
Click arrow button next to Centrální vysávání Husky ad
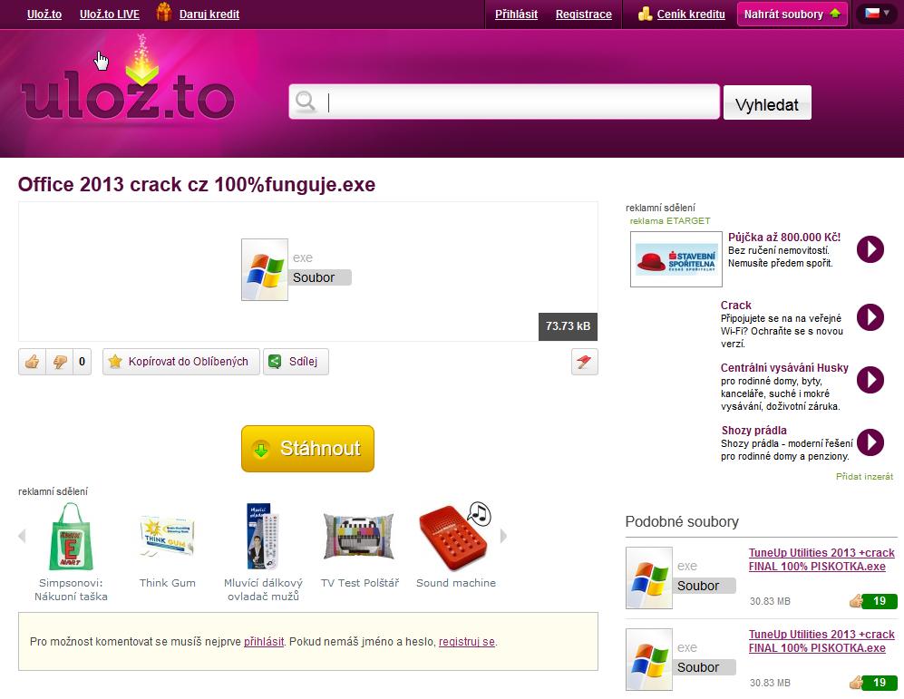pos(870,380)
